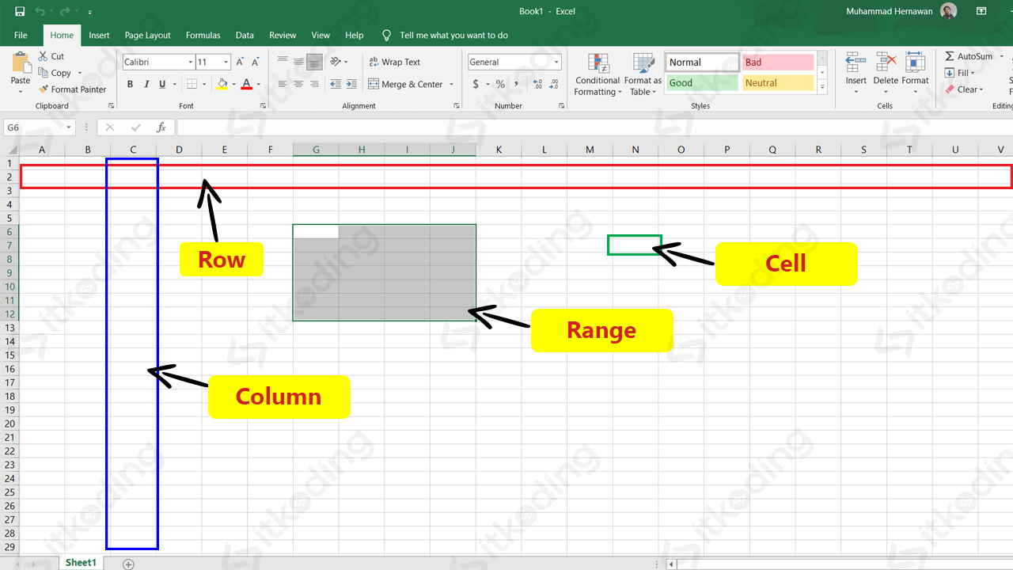This screenshot has width=1013, height=570.
Task: Click the Cut scissors icon
Action: [44, 56]
